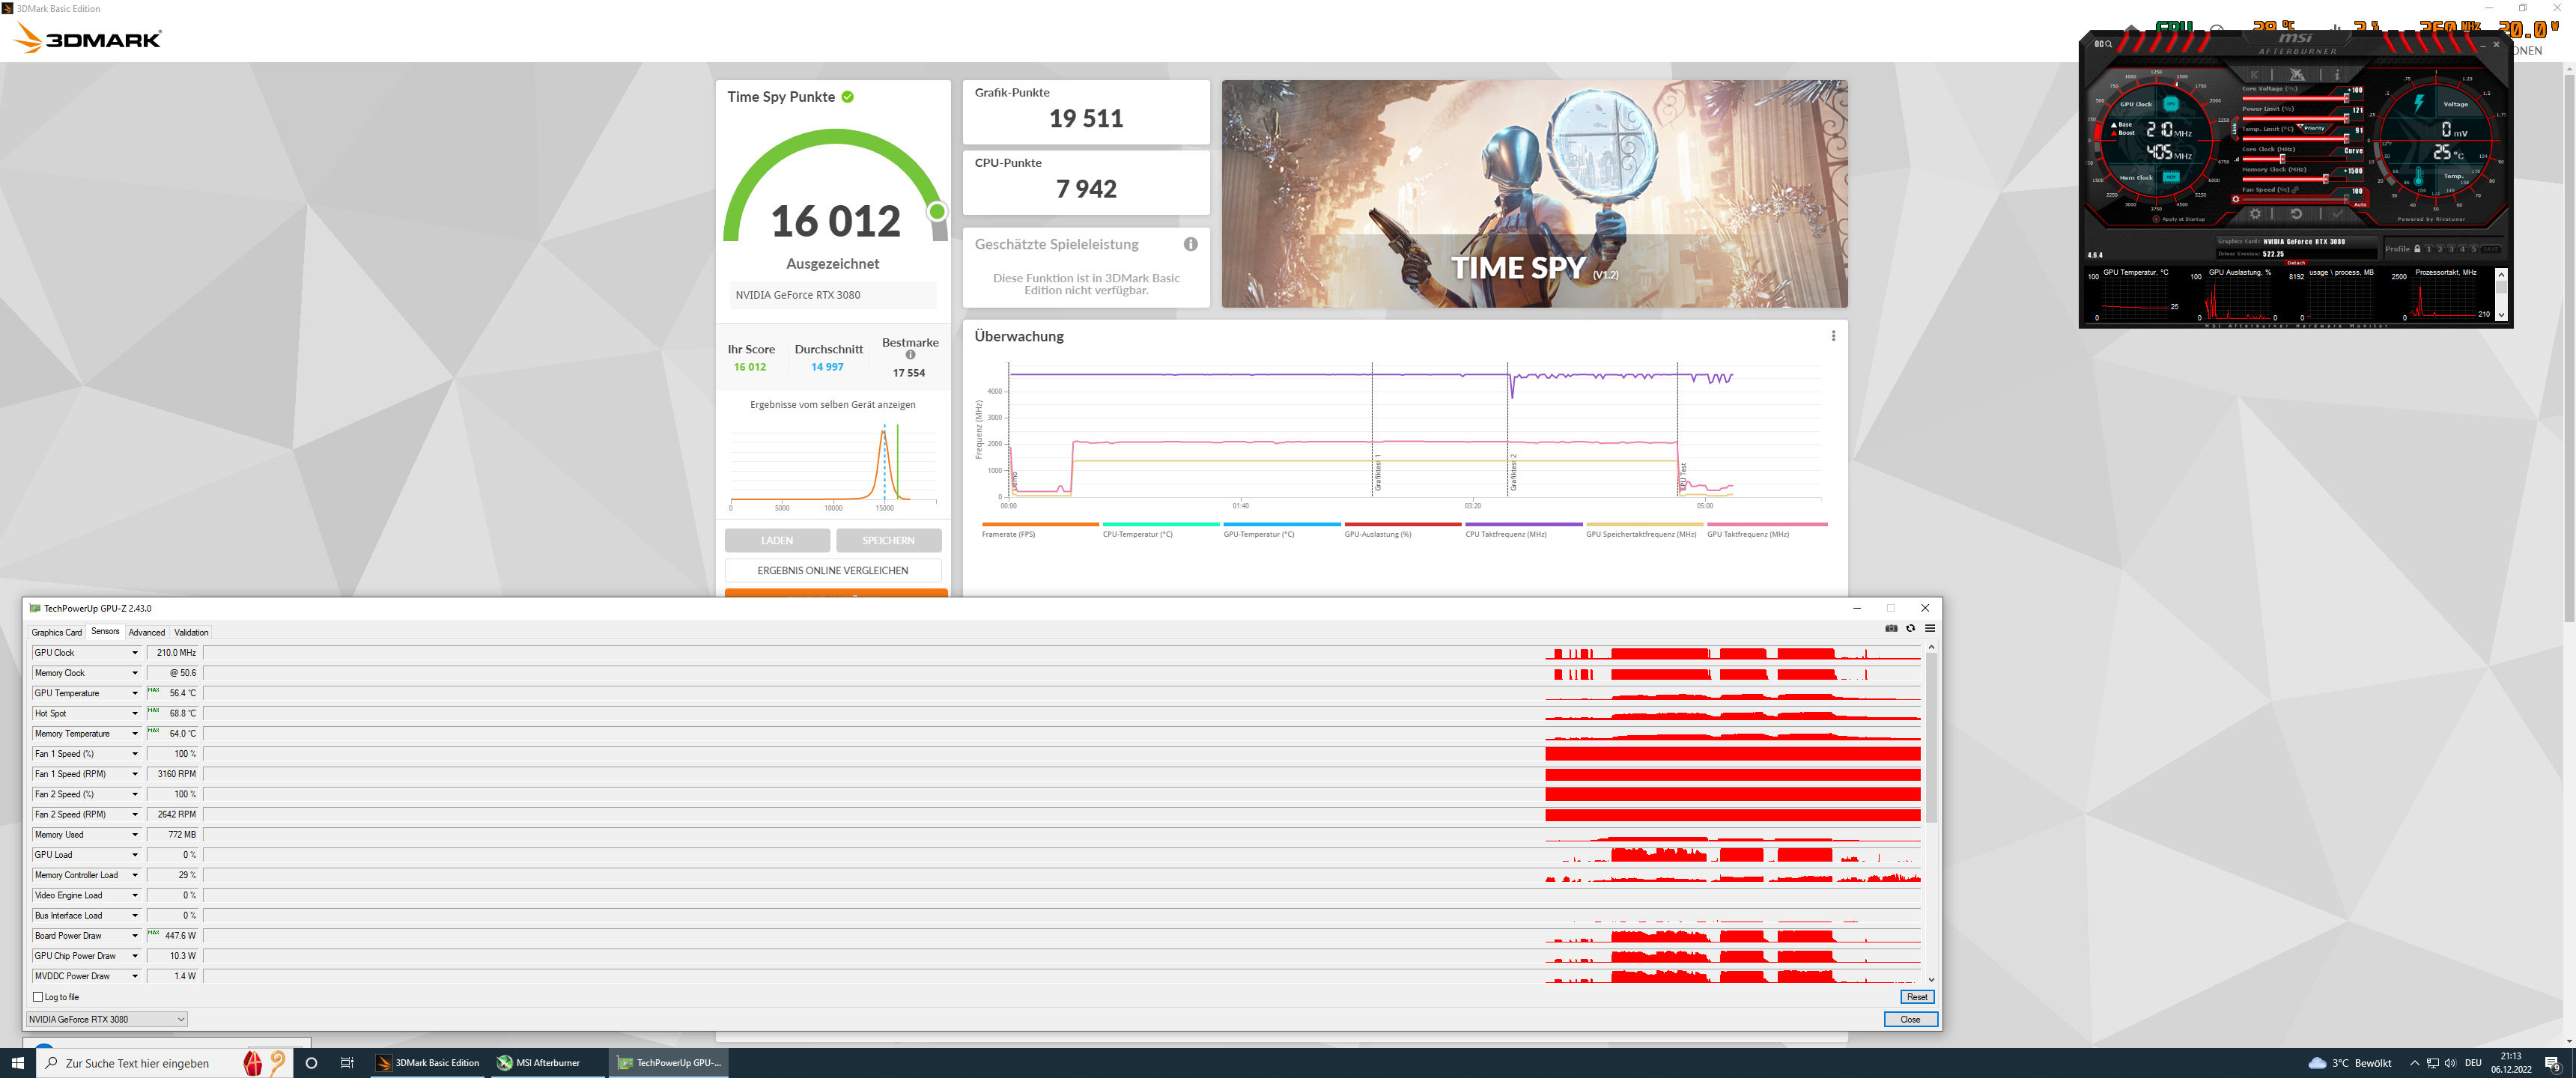Enable Log to file checkbox
This screenshot has width=2576, height=1078.
tap(38, 997)
